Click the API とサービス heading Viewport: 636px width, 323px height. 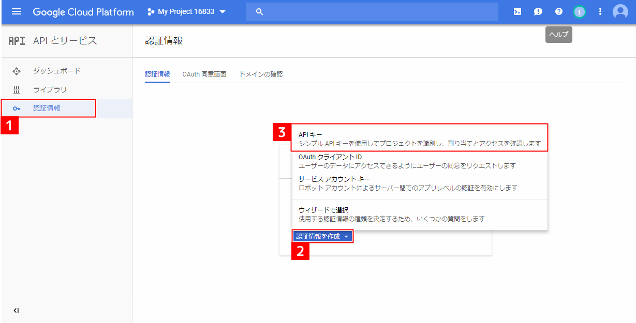pyautogui.click(x=65, y=41)
